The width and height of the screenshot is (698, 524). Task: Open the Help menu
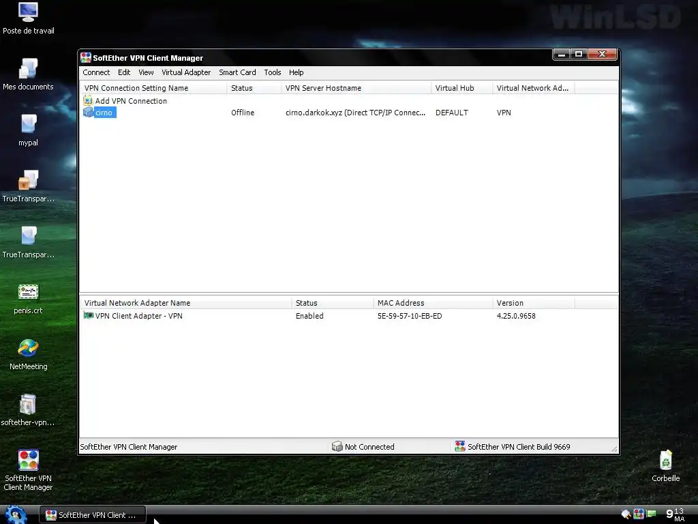pyautogui.click(x=296, y=72)
